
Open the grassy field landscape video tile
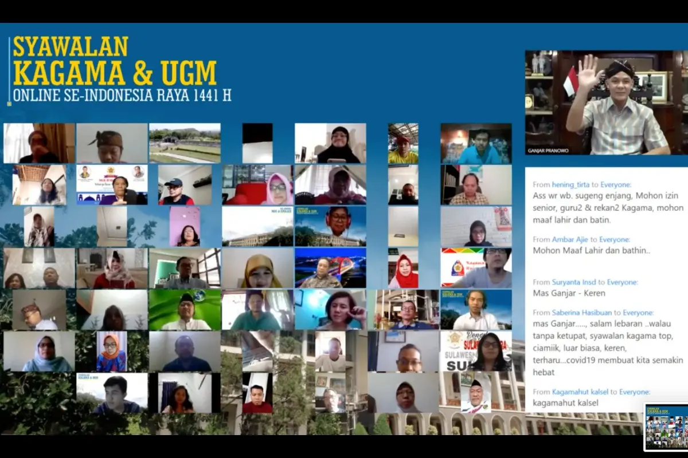coord(185,143)
